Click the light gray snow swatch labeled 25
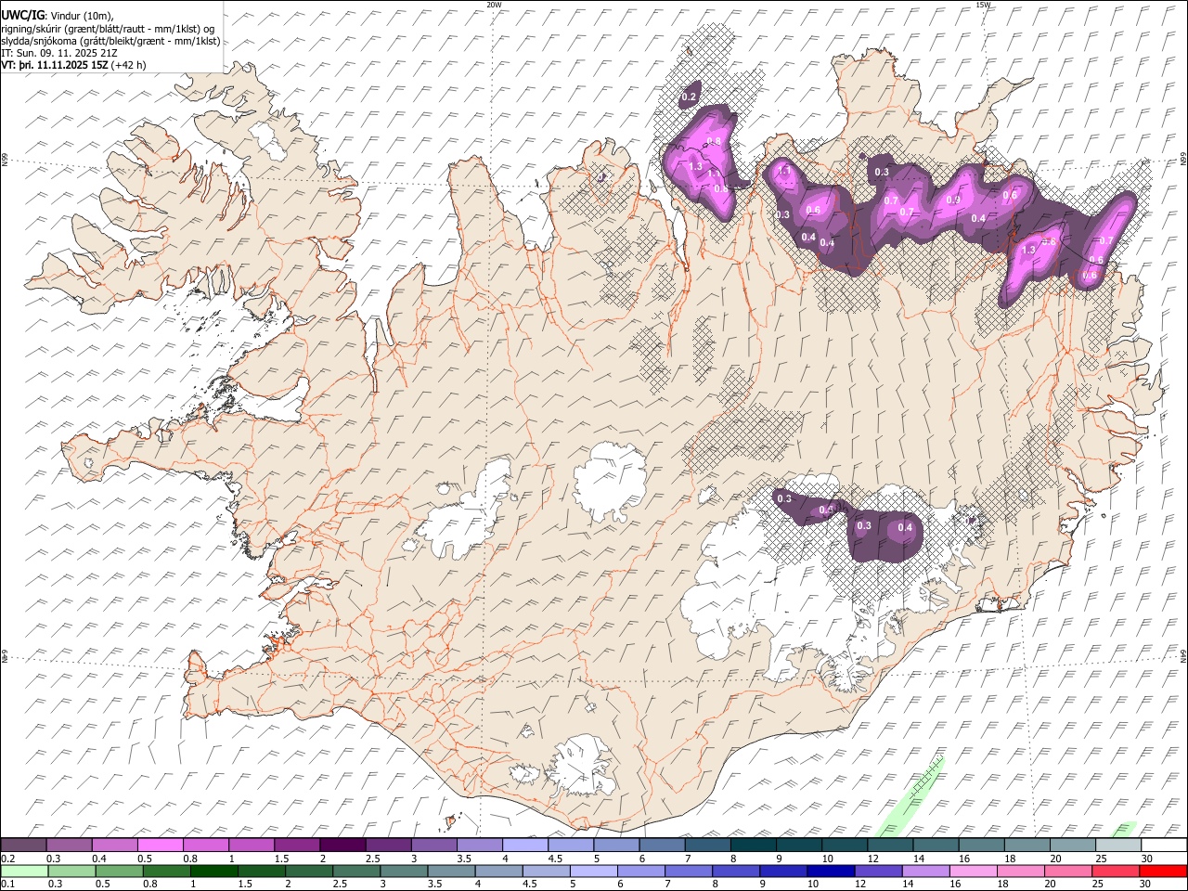Screen dimensions: 1188x891 click(x=1118, y=845)
